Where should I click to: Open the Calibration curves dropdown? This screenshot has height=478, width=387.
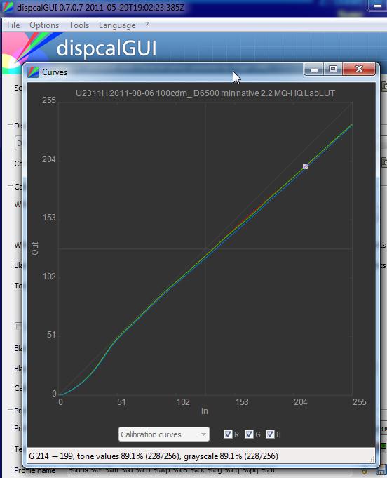pyautogui.click(x=164, y=434)
